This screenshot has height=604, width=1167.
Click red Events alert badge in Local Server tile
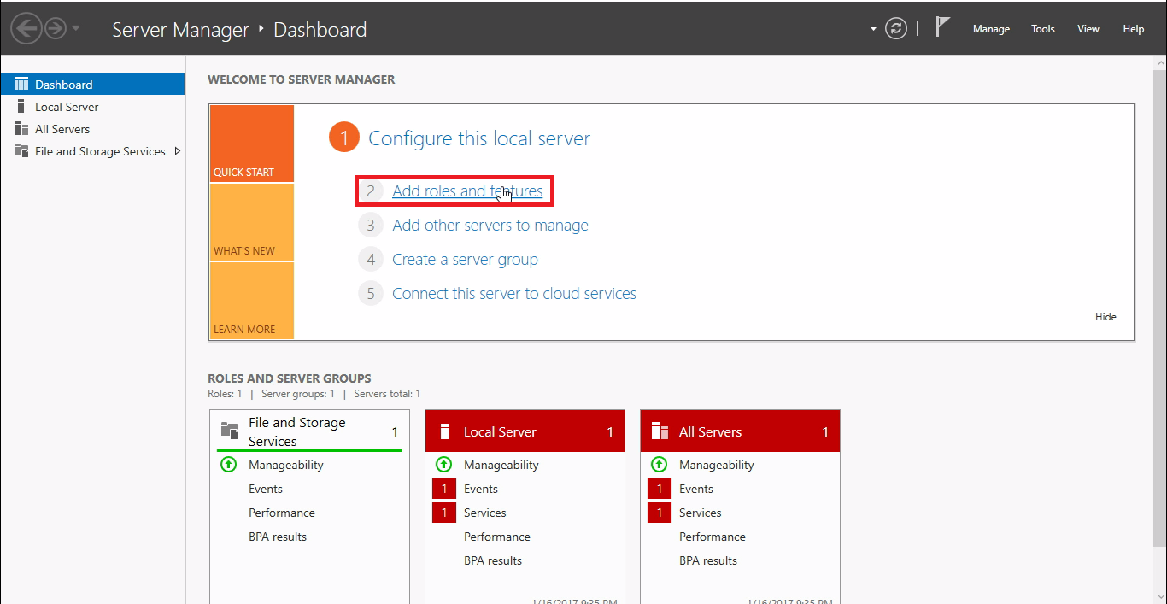[443, 489]
